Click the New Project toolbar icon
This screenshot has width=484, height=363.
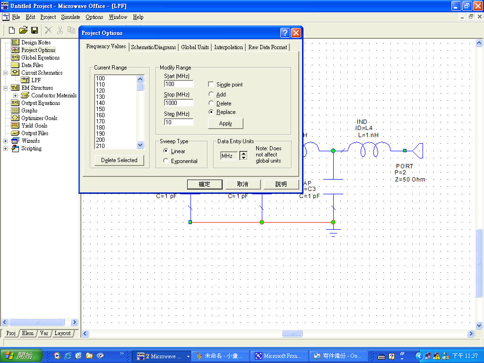[x=12, y=30]
